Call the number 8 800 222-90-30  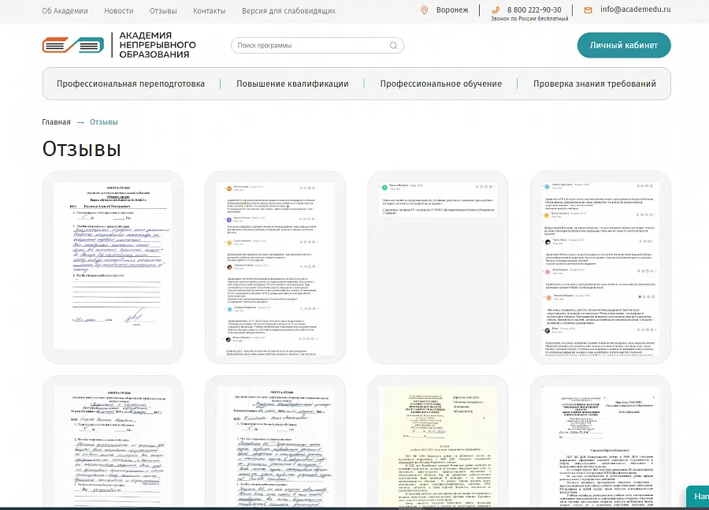(x=534, y=9)
